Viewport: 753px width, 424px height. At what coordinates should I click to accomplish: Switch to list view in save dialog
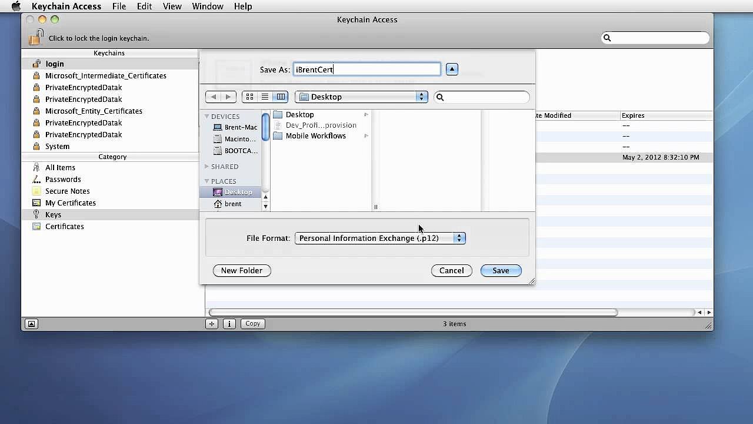pos(265,97)
